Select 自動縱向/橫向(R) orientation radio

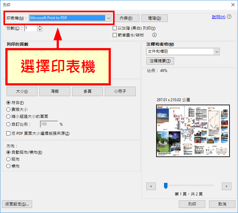coord(8,152)
